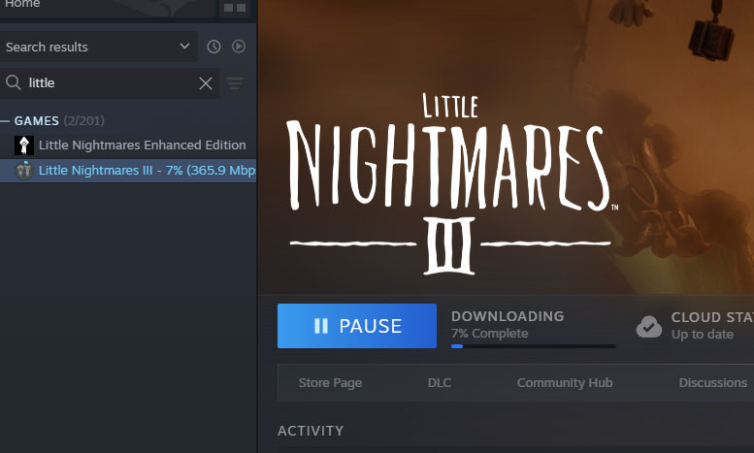Collapse the GAMES section
754x453 pixels.
[x=5, y=120]
